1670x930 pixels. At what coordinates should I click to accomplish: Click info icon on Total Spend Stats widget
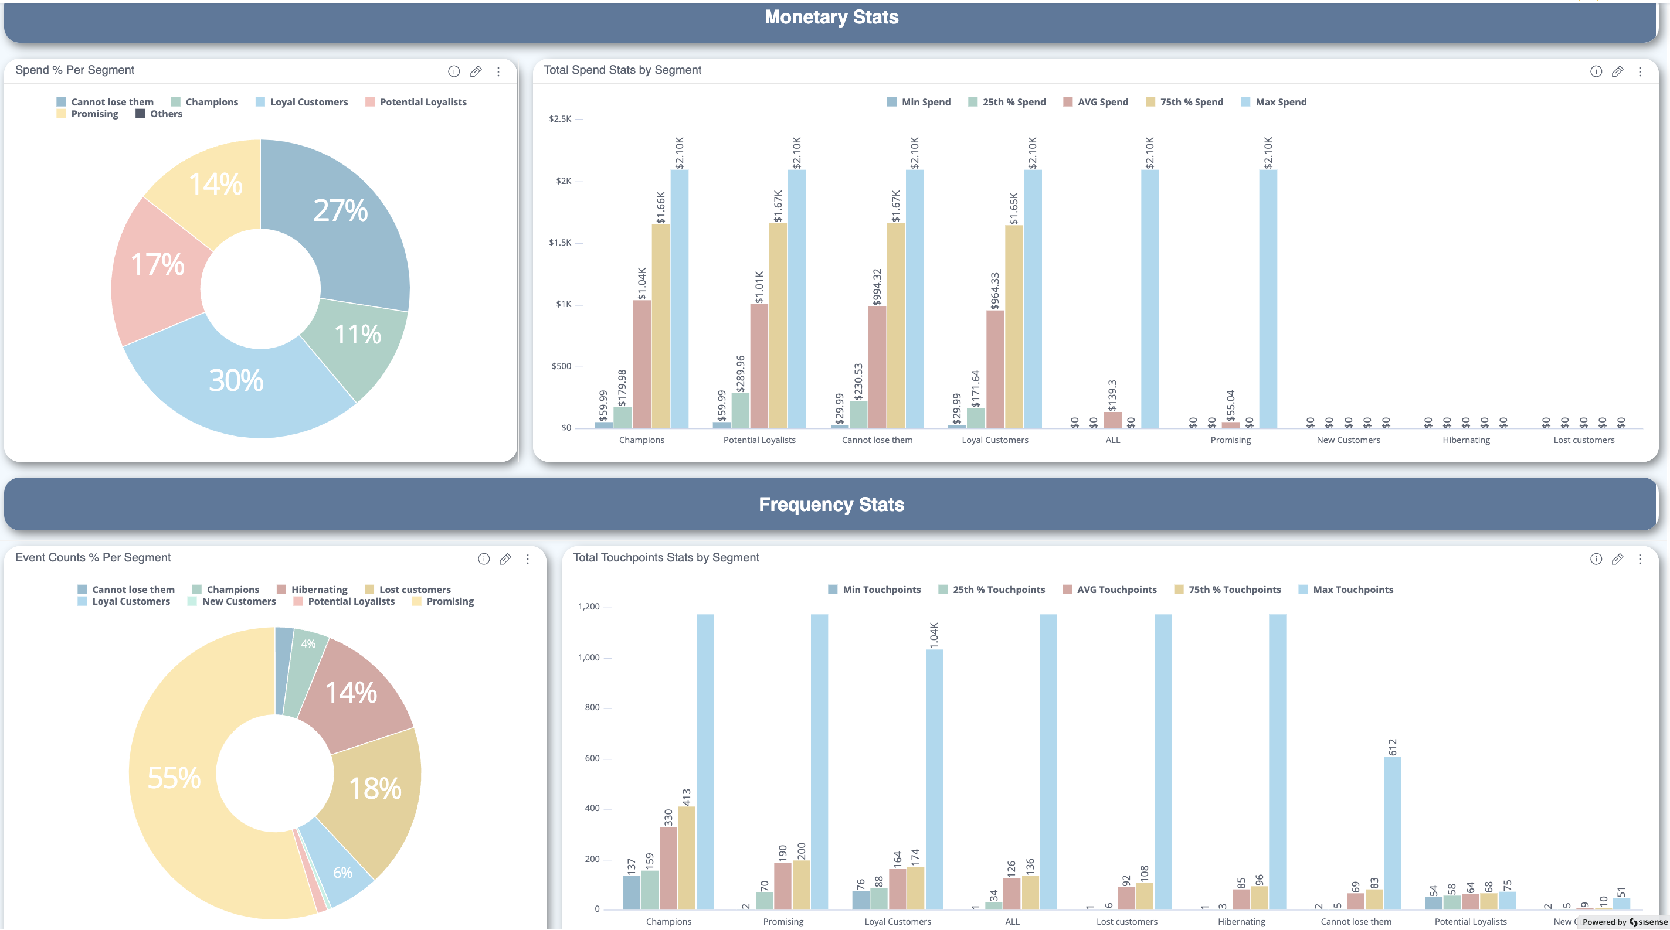[1596, 71]
